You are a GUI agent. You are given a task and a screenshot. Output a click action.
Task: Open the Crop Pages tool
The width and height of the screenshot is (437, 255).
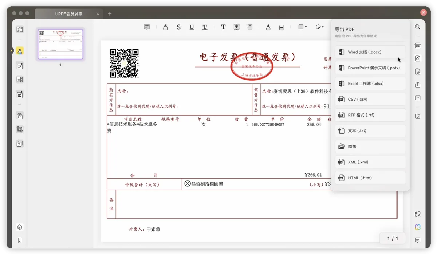point(20,129)
